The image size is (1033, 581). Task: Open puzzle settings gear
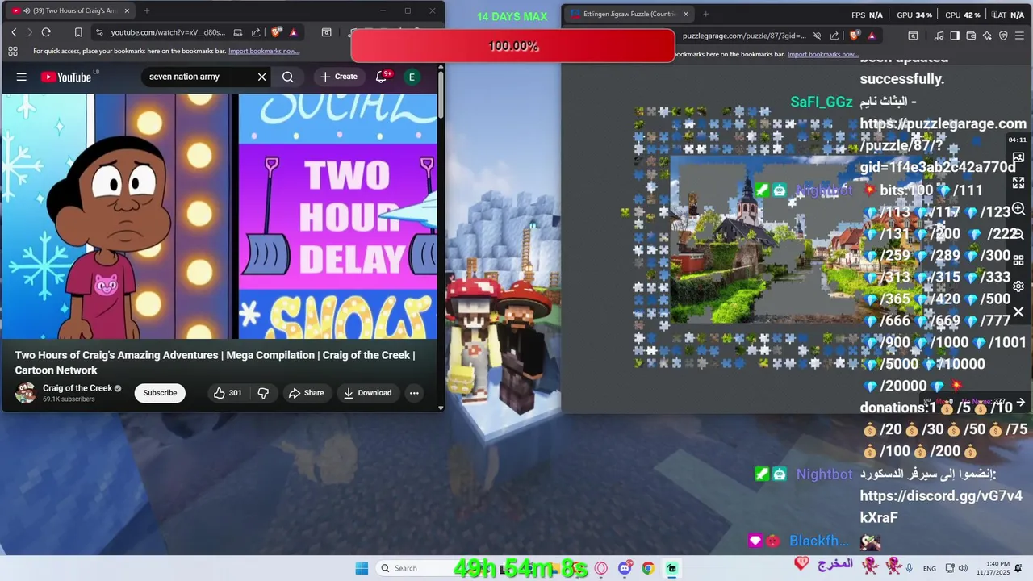1018,286
